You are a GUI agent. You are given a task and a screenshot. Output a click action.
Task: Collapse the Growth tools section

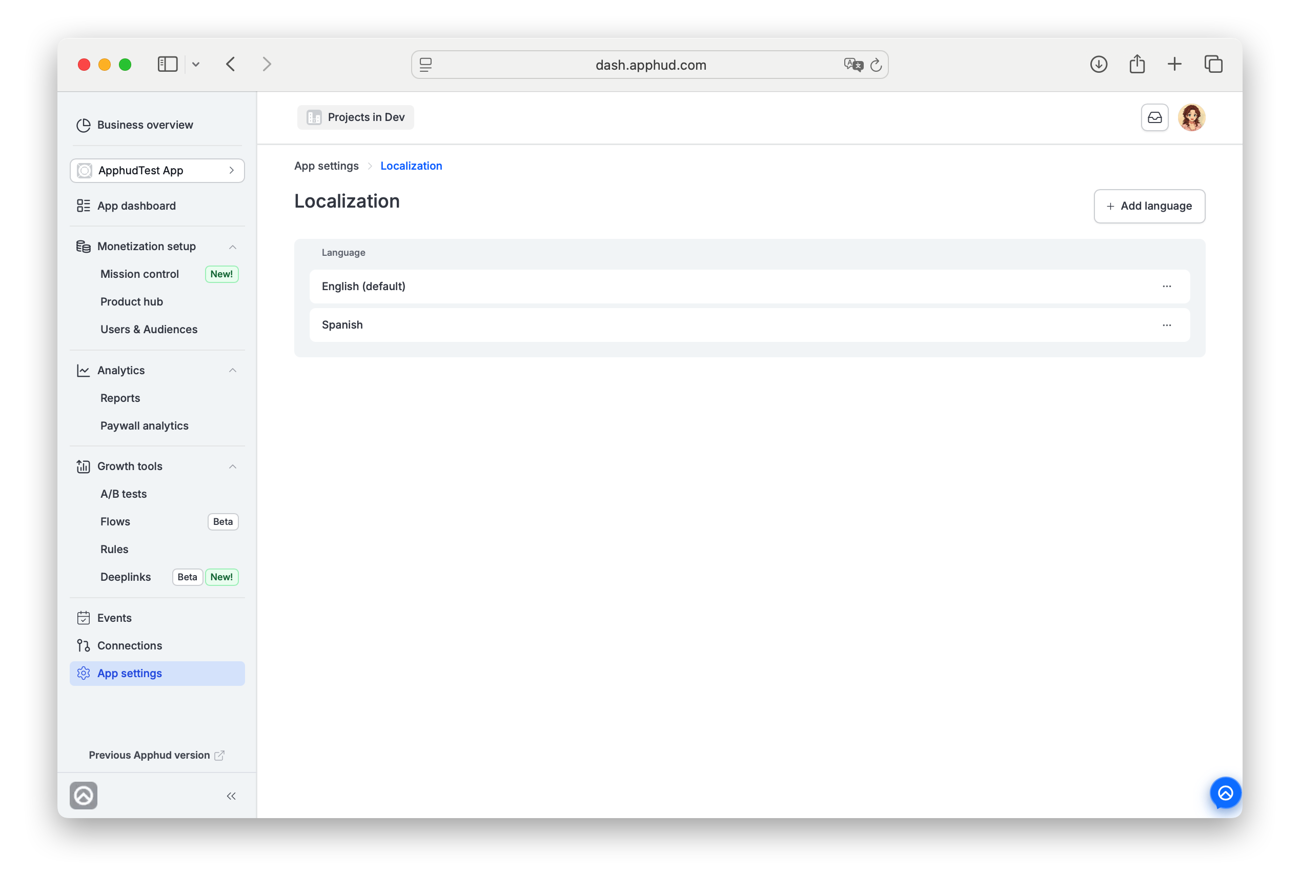233,466
